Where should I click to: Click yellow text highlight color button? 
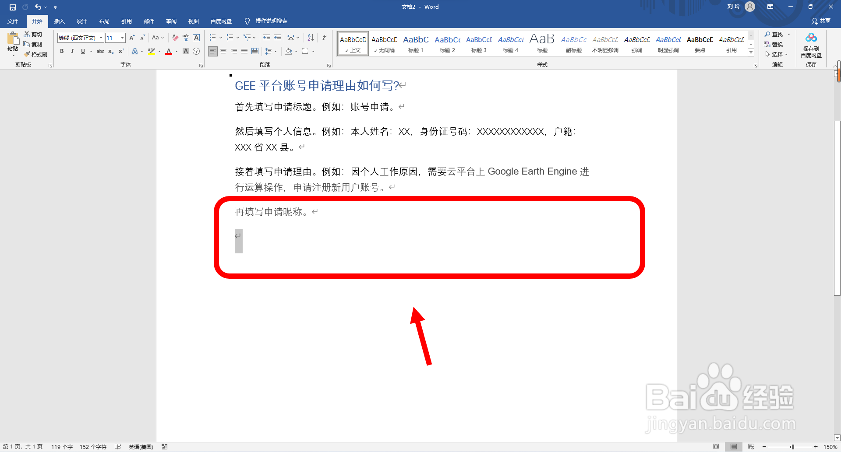152,51
